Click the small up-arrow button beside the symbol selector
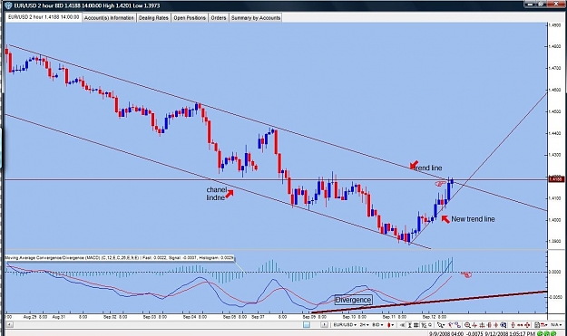The height and width of the screenshot is (336, 567). click(x=325, y=325)
